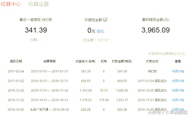190x116 pixels.
Task: Click the tax value 72.73
Action: [x=104, y=91]
